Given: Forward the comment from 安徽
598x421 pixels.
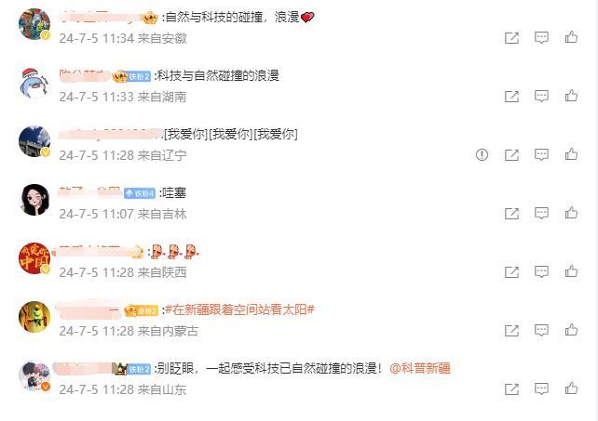Looking at the screenshot, I should click(511, 37).
